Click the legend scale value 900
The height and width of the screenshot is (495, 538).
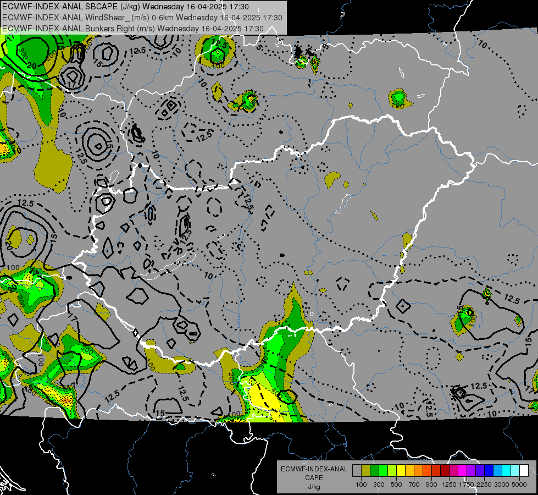coord(431,485)
